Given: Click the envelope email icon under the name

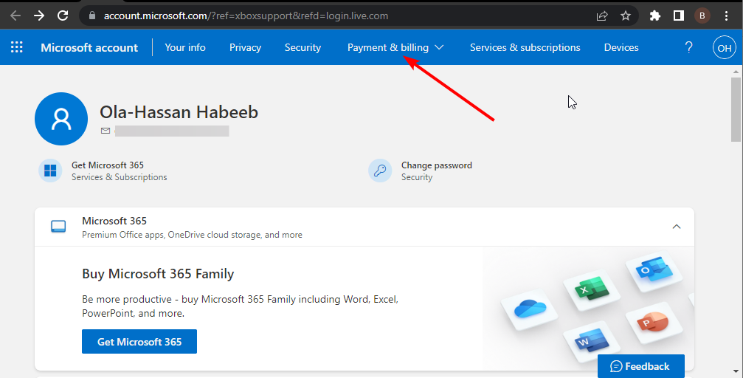Looking at the screenshot, I should point(106,131).
